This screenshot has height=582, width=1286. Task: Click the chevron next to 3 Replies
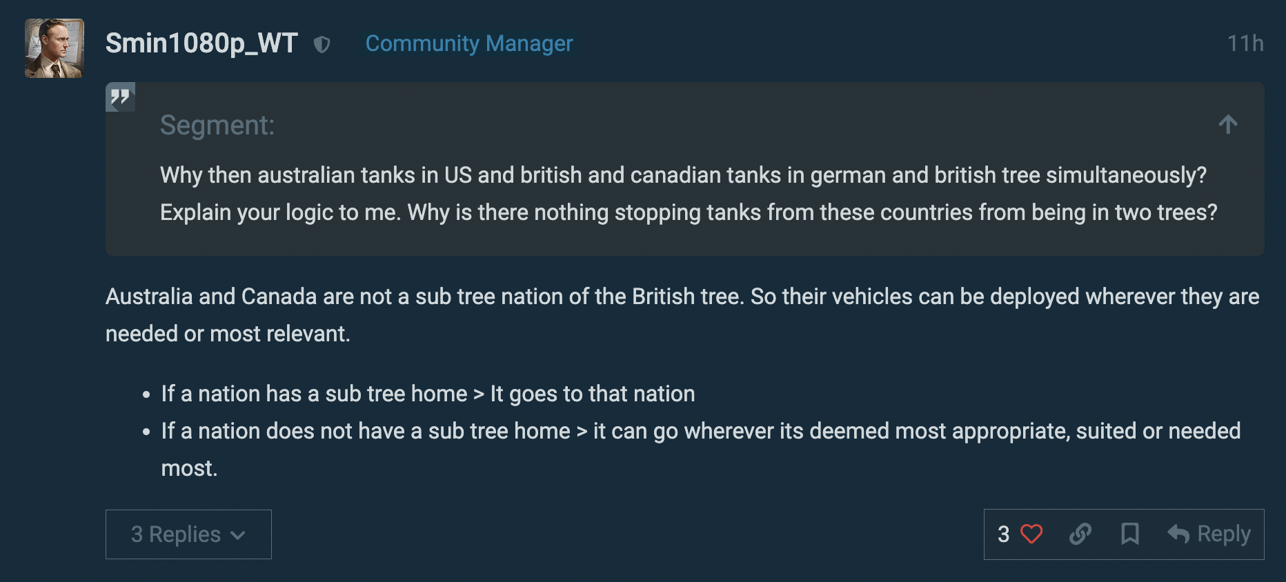point(238,535)
